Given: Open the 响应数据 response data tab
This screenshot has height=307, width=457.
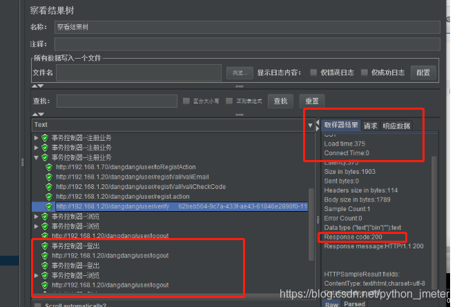Looking at the screenshot, I should pyautogui.click(x=396, y=126).
